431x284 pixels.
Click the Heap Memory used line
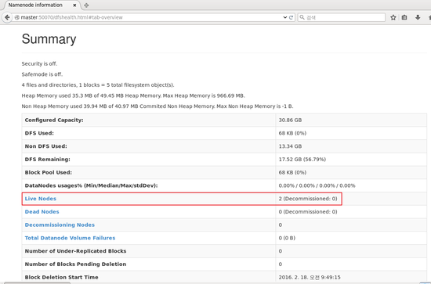pyautogui.click(x=133, y=95)
